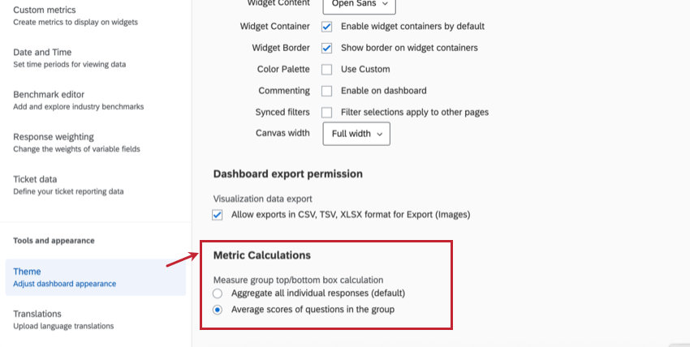The height and width of the screenshot is (347, 690).
Task: Open the Benchmark editor page
Action: [49, 95]
